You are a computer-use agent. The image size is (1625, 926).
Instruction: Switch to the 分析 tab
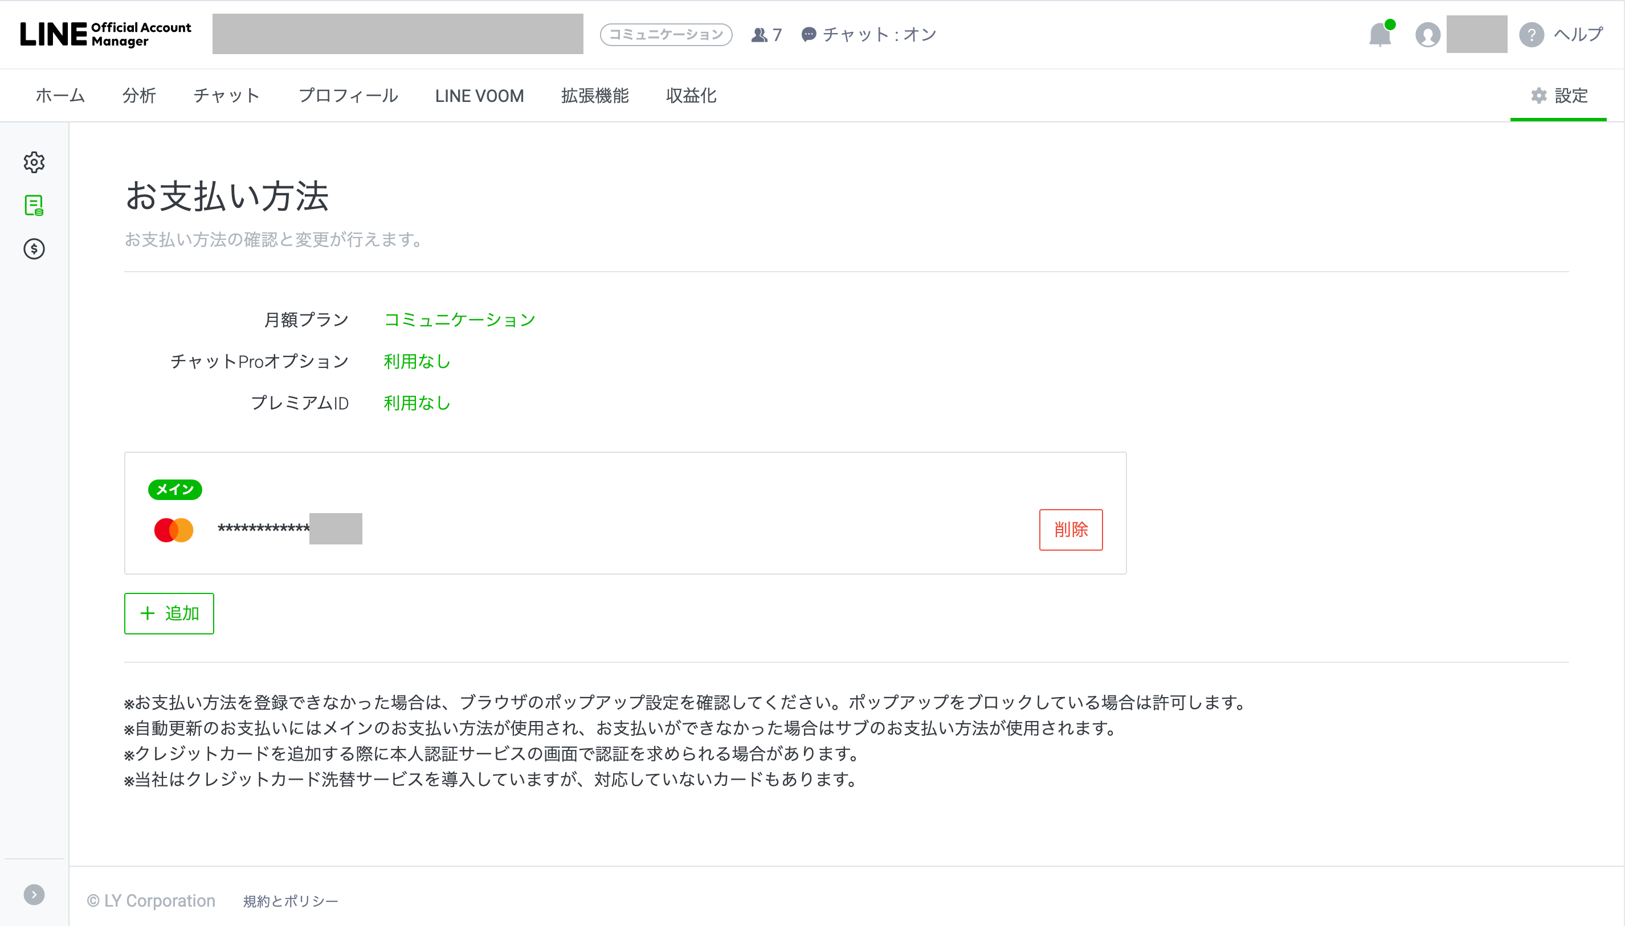point(138,96)
